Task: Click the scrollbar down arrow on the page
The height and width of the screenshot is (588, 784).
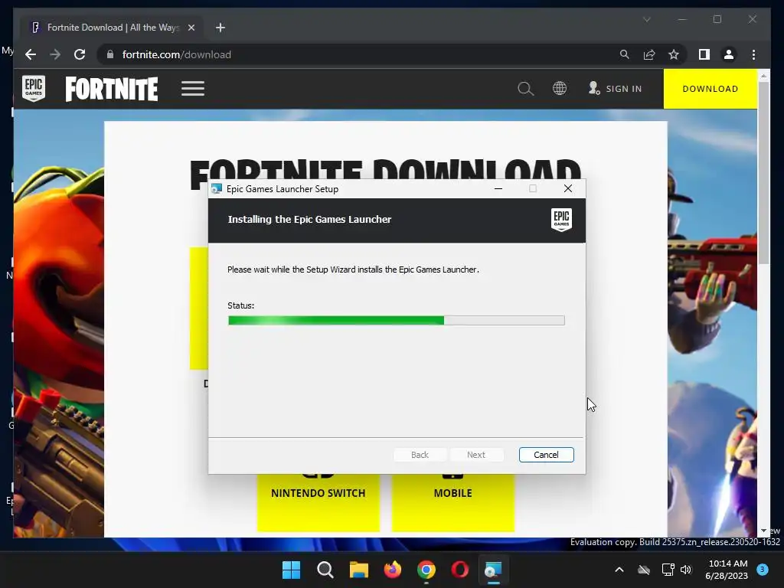Action: tap(763, 531)
